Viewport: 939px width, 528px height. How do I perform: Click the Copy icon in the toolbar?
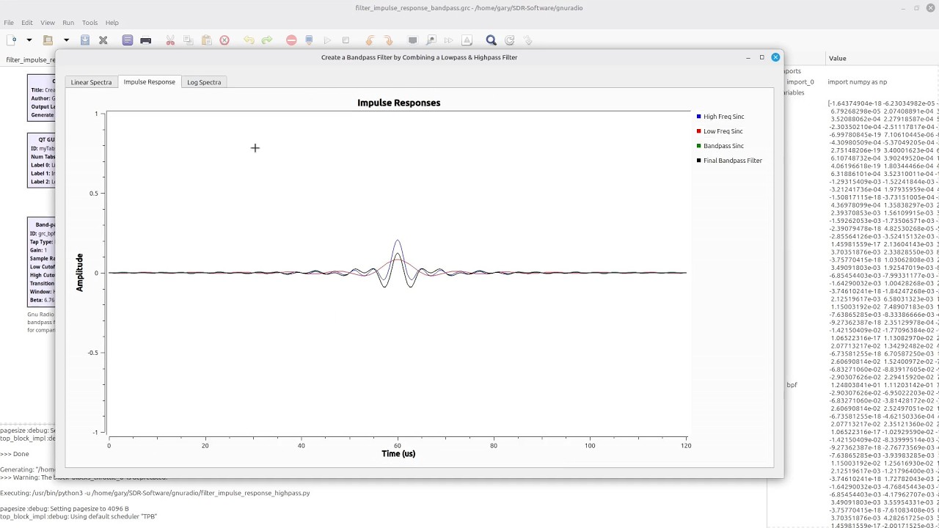[x=188, y=40]
